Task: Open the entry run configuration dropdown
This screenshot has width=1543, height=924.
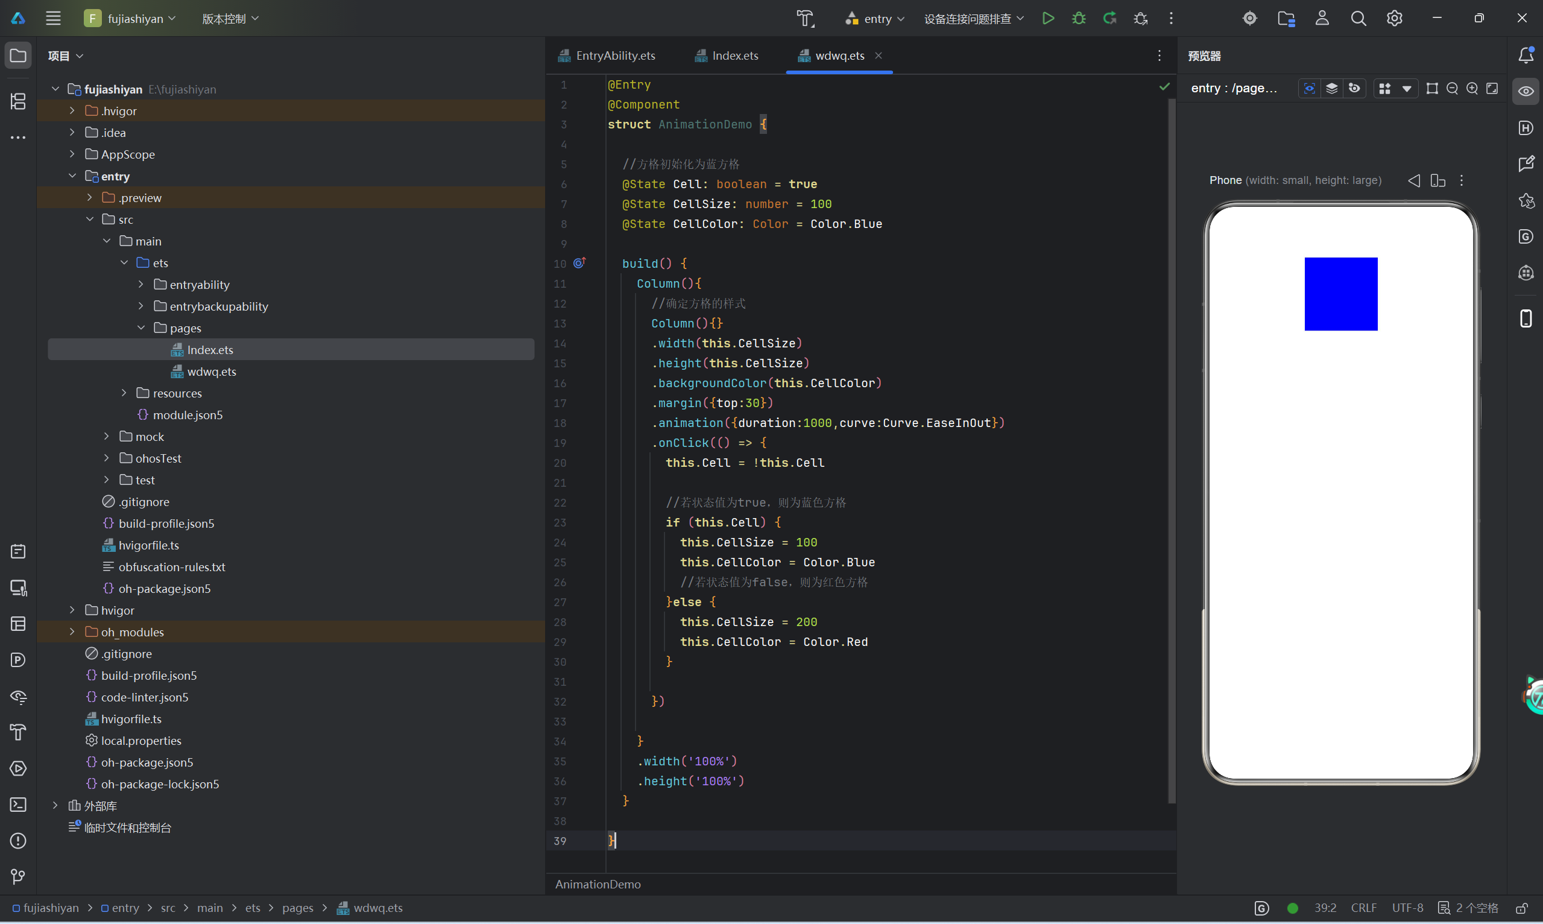Action: coord(874,19)
